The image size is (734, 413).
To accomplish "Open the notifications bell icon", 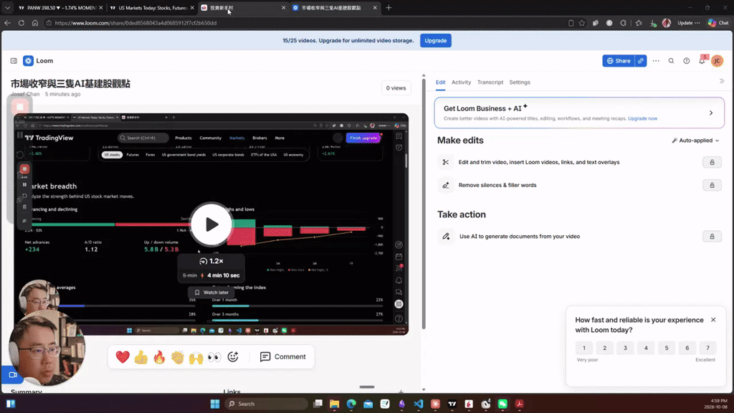I will tap(702, 61).
